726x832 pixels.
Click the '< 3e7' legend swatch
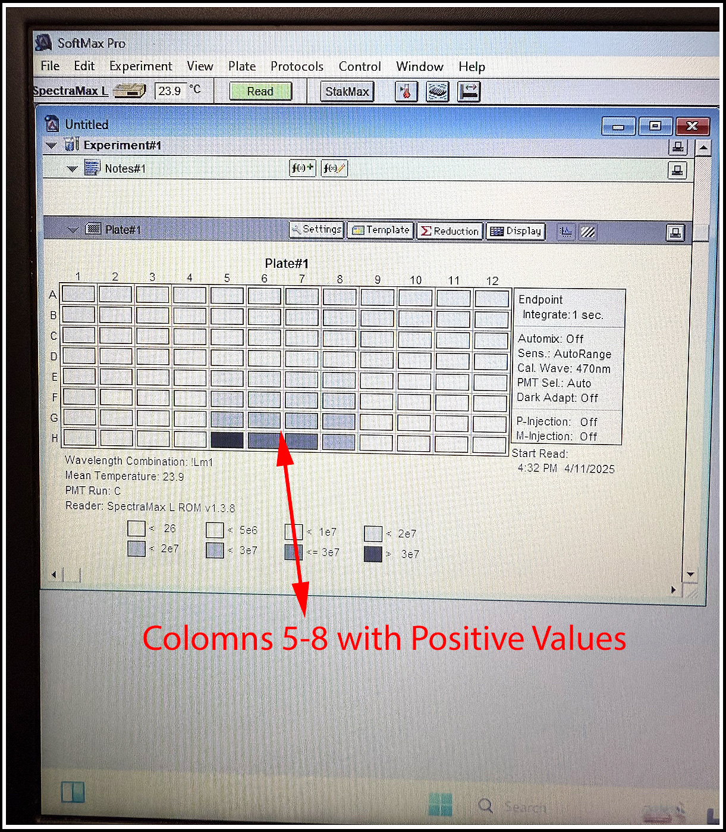[x=215, y=550]
